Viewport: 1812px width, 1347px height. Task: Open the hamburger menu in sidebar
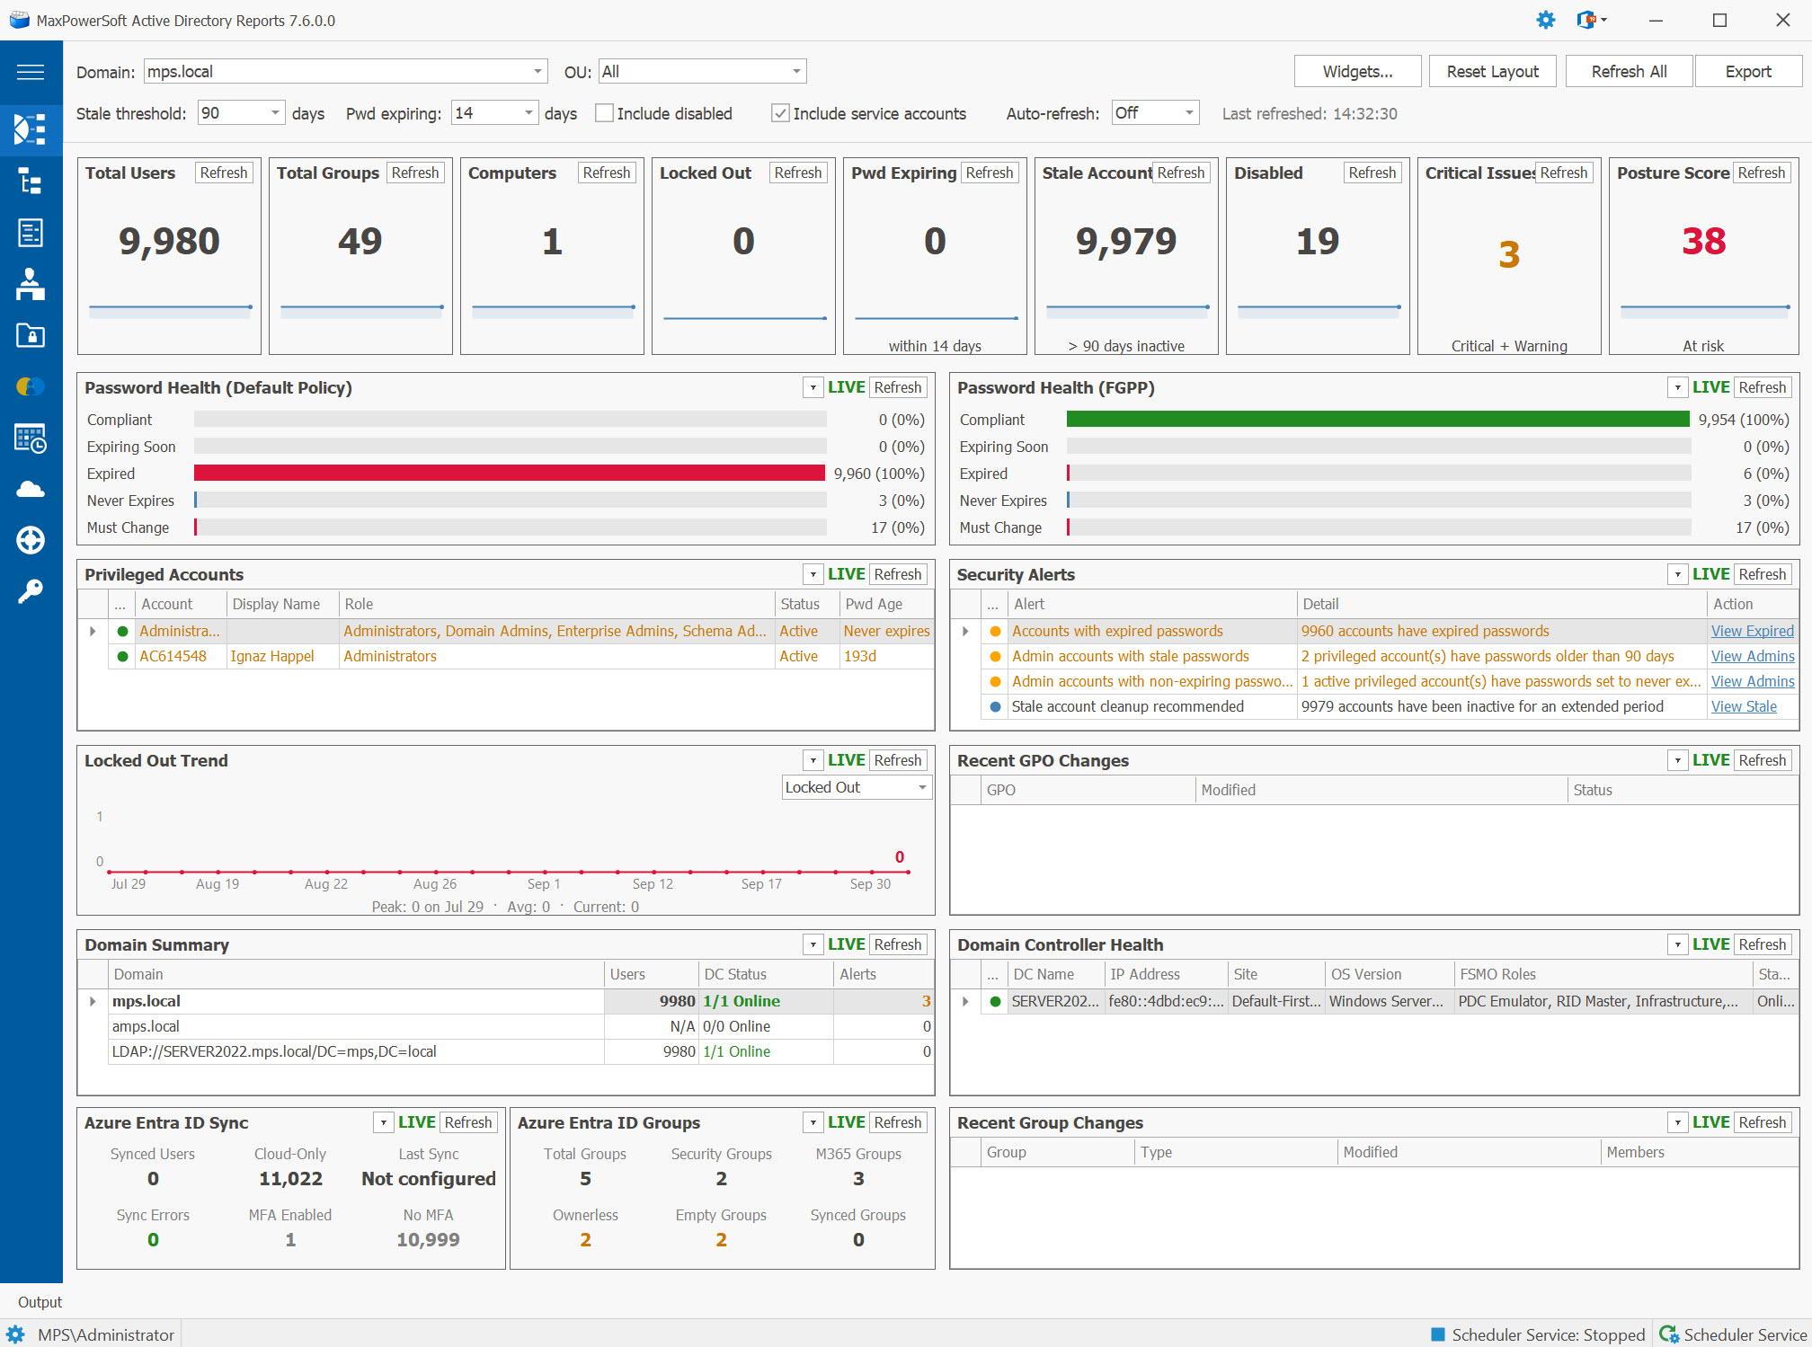pos(31,72)
